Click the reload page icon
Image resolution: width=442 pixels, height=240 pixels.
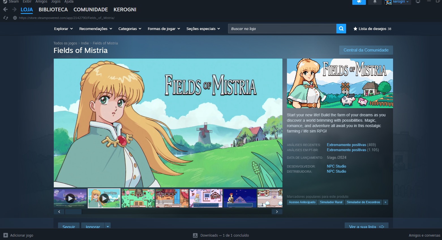6,18
